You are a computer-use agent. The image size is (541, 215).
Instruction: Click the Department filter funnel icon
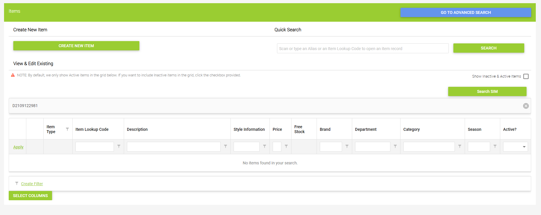395,146
